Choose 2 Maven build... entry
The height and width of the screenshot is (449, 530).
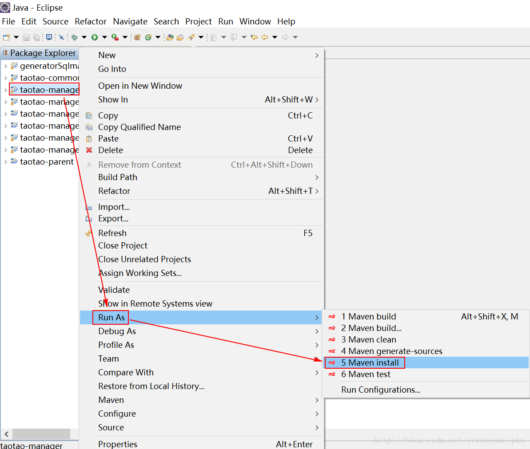click(426, 328)
